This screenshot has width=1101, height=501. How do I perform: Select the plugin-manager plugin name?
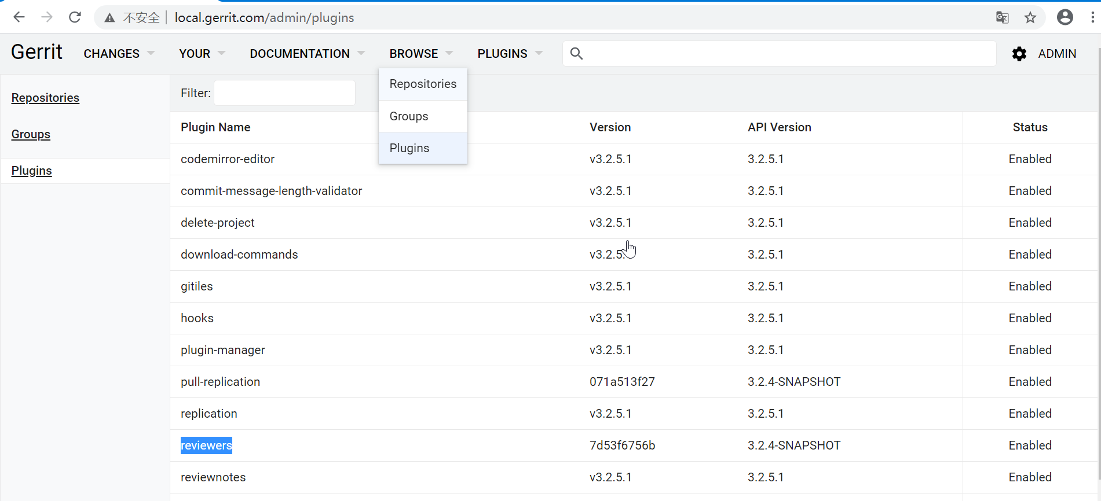pyautogui.click(x=223, y=350)
